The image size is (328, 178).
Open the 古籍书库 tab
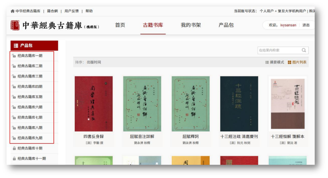153,25
